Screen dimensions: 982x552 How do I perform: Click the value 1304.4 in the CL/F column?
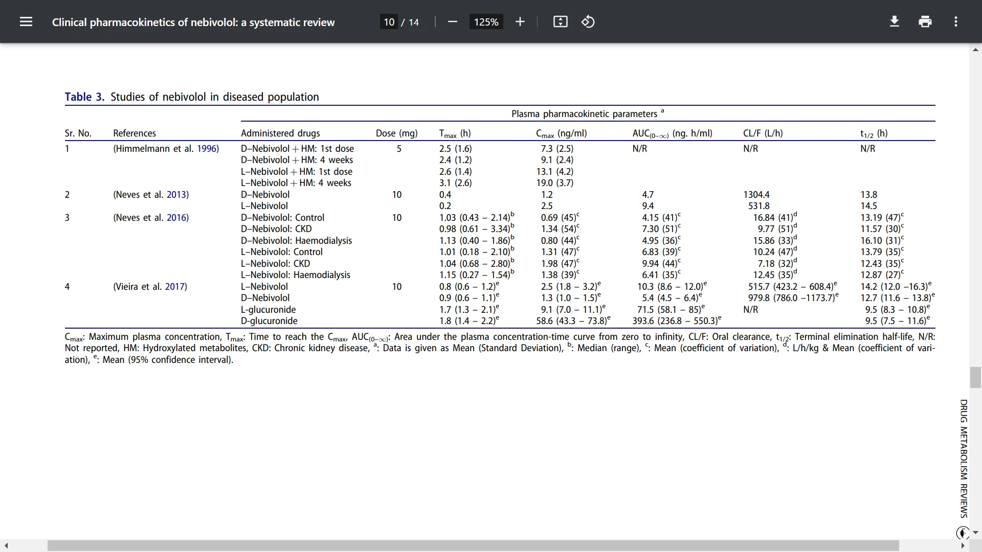756,195
